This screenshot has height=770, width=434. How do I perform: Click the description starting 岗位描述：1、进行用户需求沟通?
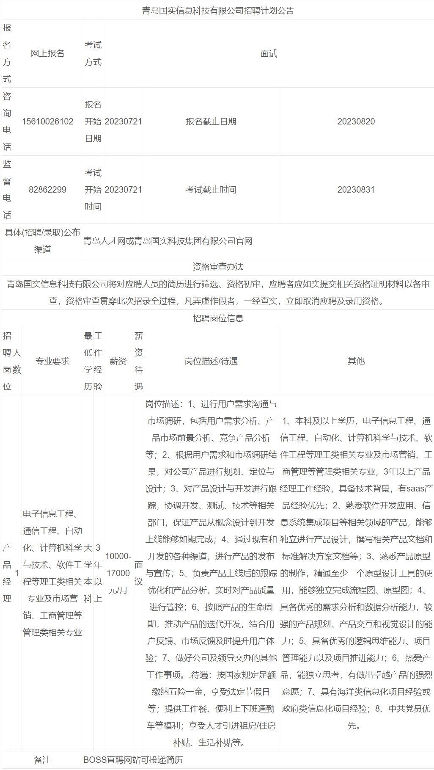tap(211, 573)
